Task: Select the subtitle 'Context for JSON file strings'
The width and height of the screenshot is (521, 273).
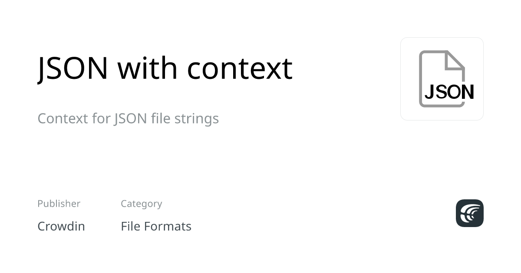Action: [128, 118]
